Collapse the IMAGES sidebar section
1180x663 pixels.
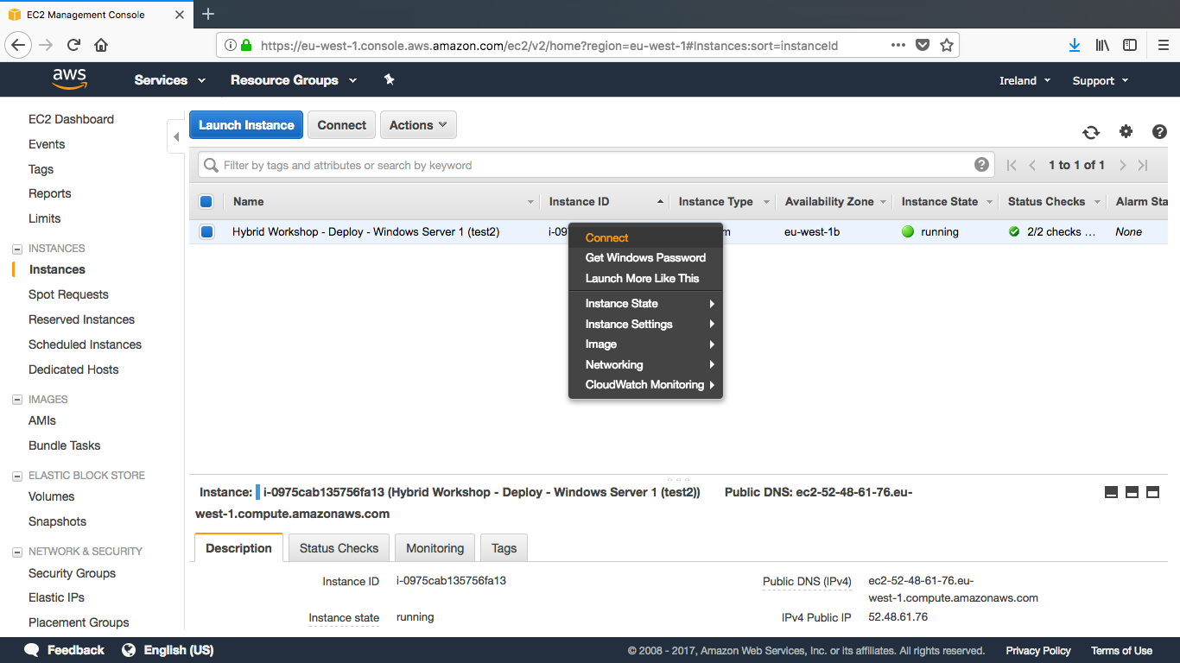pos(17,400)
